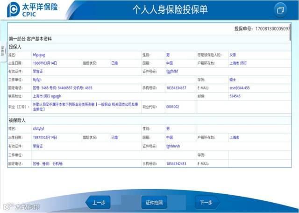
Task: Click the 被保险人 section header
Action: coord(17,120)
